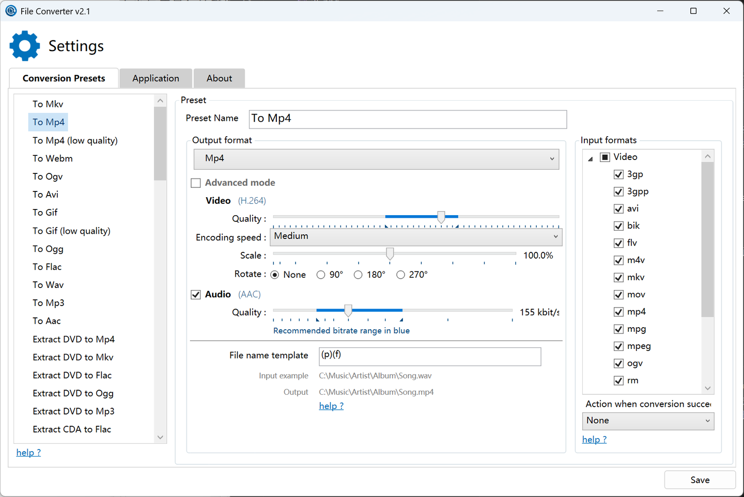The width and height of the screenshot is (744, 497).
Task: Uncheck the mp4 input format
Action: (x=618, y=312)
